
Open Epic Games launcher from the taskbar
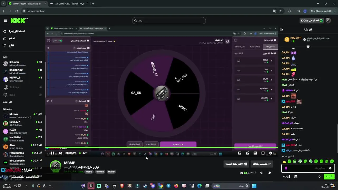pyautogui.click(x=91, y=186)
